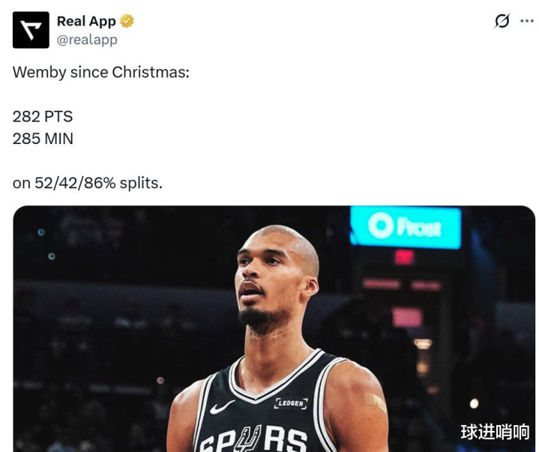
Task: Click the Nike swoosh on the jersey
Action: (x=222, y=407)
